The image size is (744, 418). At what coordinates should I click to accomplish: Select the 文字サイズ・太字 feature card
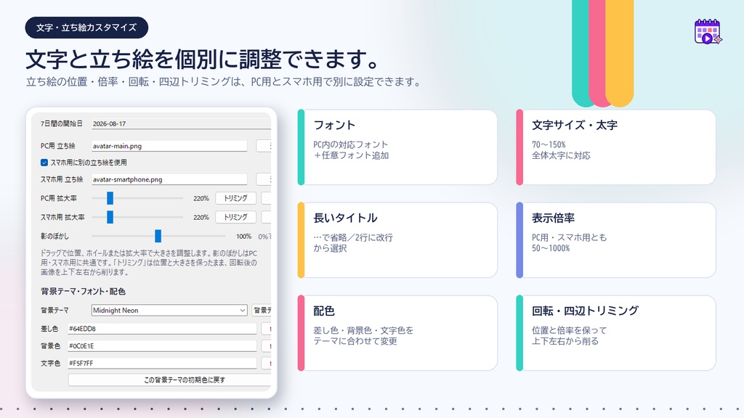coord(616,147)
